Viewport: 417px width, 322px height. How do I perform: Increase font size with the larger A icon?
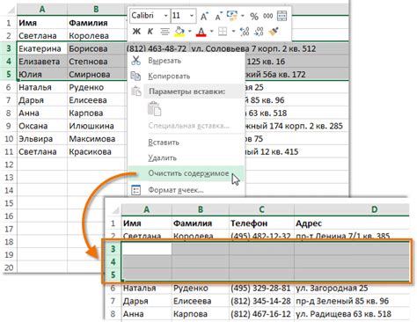point(204,16)
